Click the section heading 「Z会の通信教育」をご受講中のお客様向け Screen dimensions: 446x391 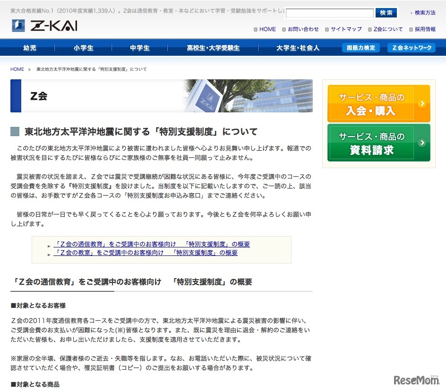tap(132, 282)
